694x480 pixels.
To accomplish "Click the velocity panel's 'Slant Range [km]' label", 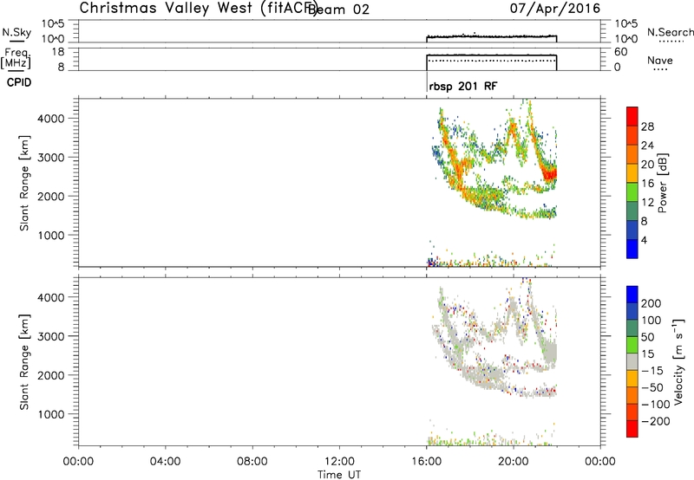I will pyautogui.click(x=24, y=362).
